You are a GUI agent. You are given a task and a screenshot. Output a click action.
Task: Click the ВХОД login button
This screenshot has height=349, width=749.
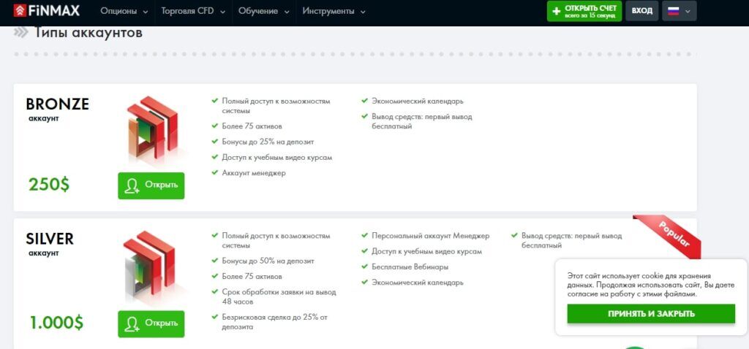[x=642, y=11]
